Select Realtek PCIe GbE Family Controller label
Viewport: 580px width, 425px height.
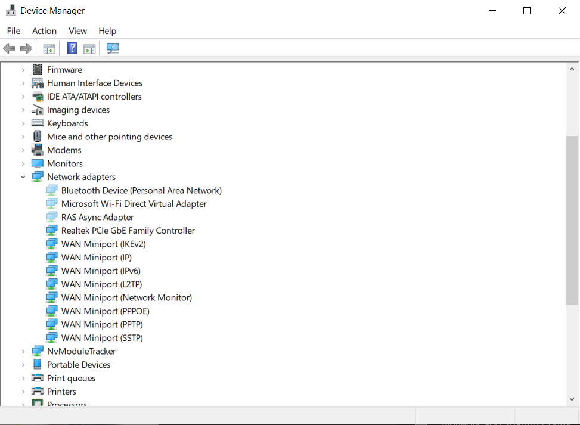128,231
